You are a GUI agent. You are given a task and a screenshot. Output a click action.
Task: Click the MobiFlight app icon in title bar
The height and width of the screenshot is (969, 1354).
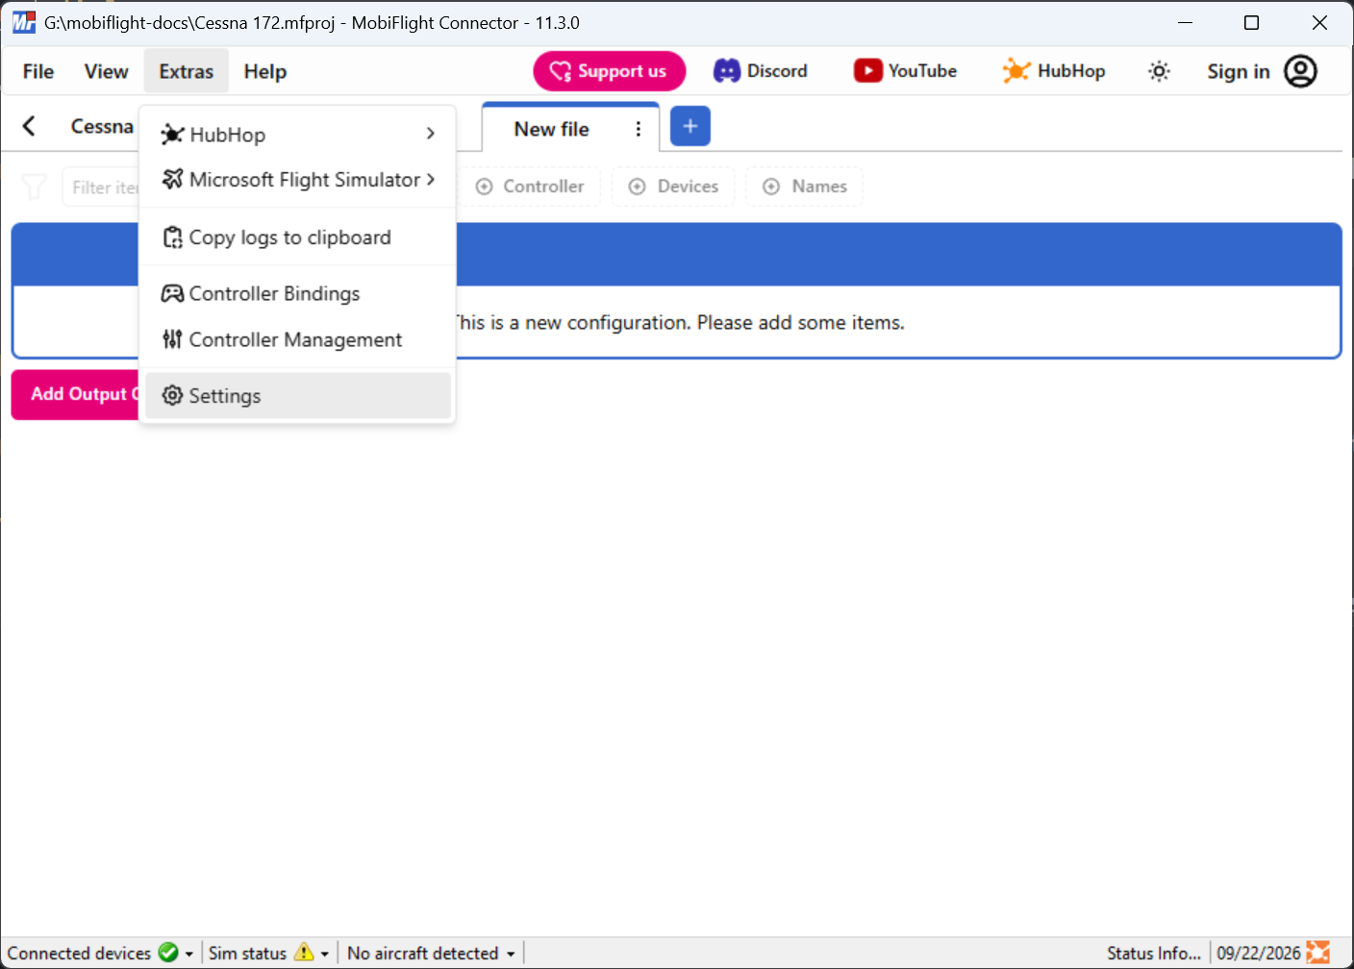tap(24, 22)
